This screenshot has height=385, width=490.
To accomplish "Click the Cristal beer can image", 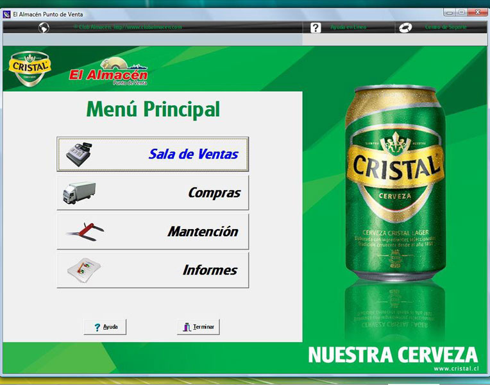I will [395, 183].
